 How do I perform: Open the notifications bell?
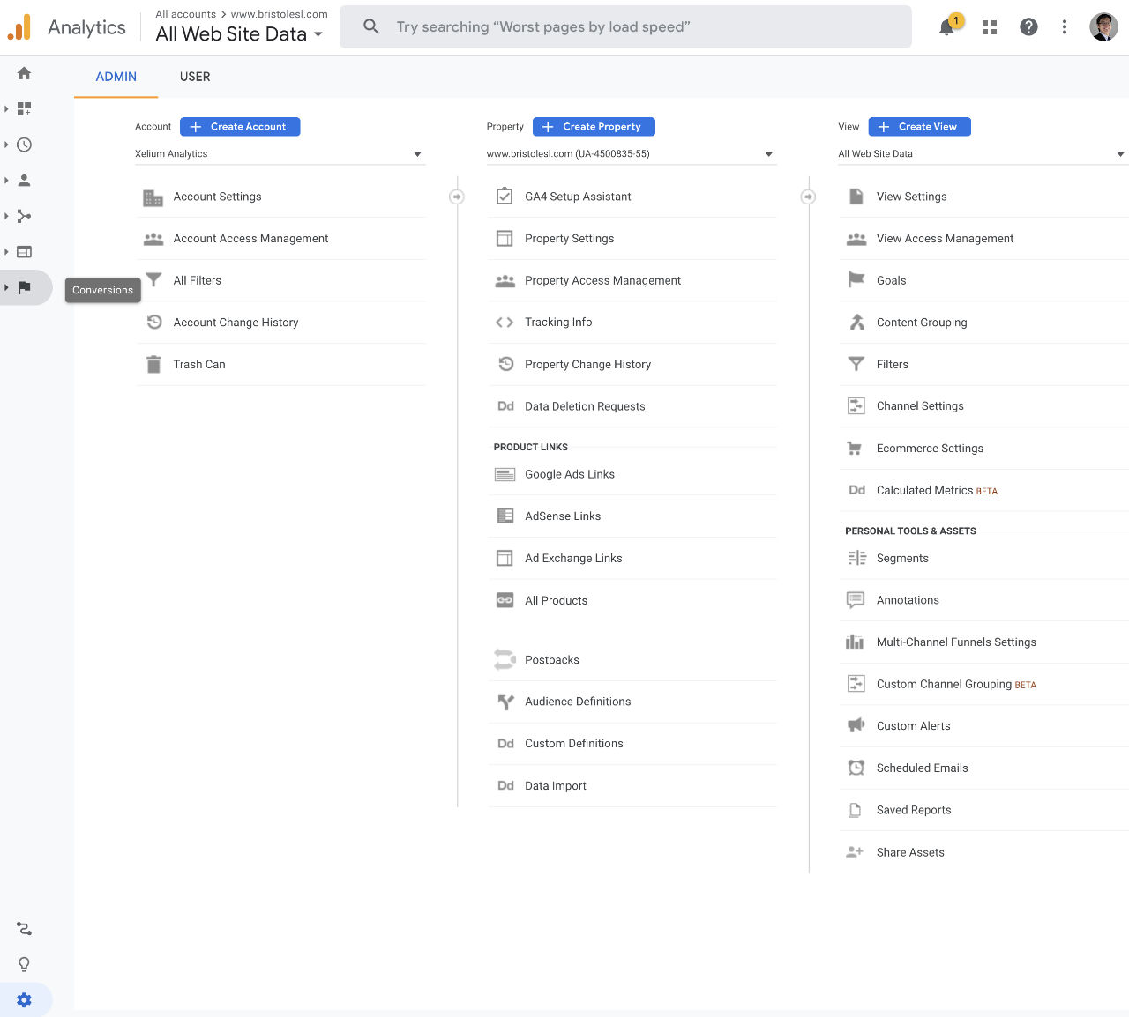click(946, 27)
